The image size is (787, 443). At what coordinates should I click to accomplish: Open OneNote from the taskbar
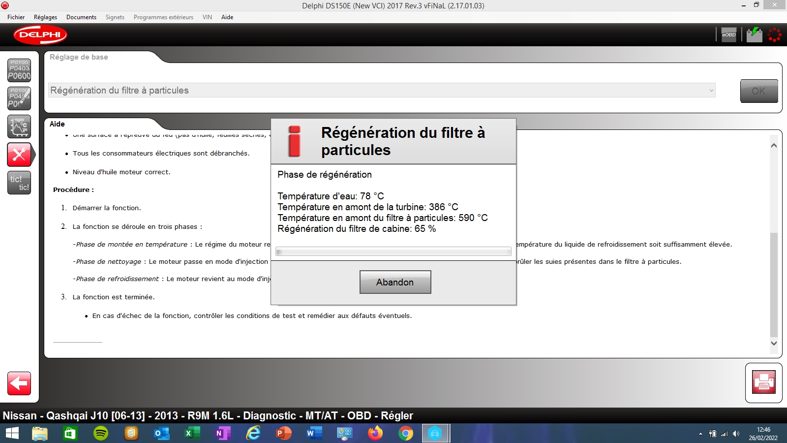point(222,433)
